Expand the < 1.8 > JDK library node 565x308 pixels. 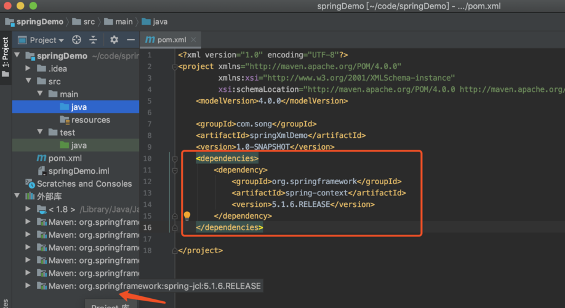28,208
